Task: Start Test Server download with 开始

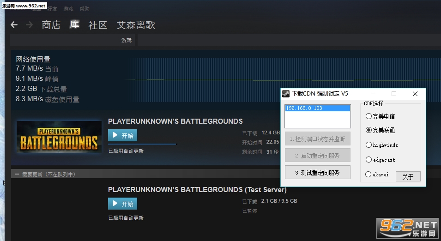Action: pos(123,204)
